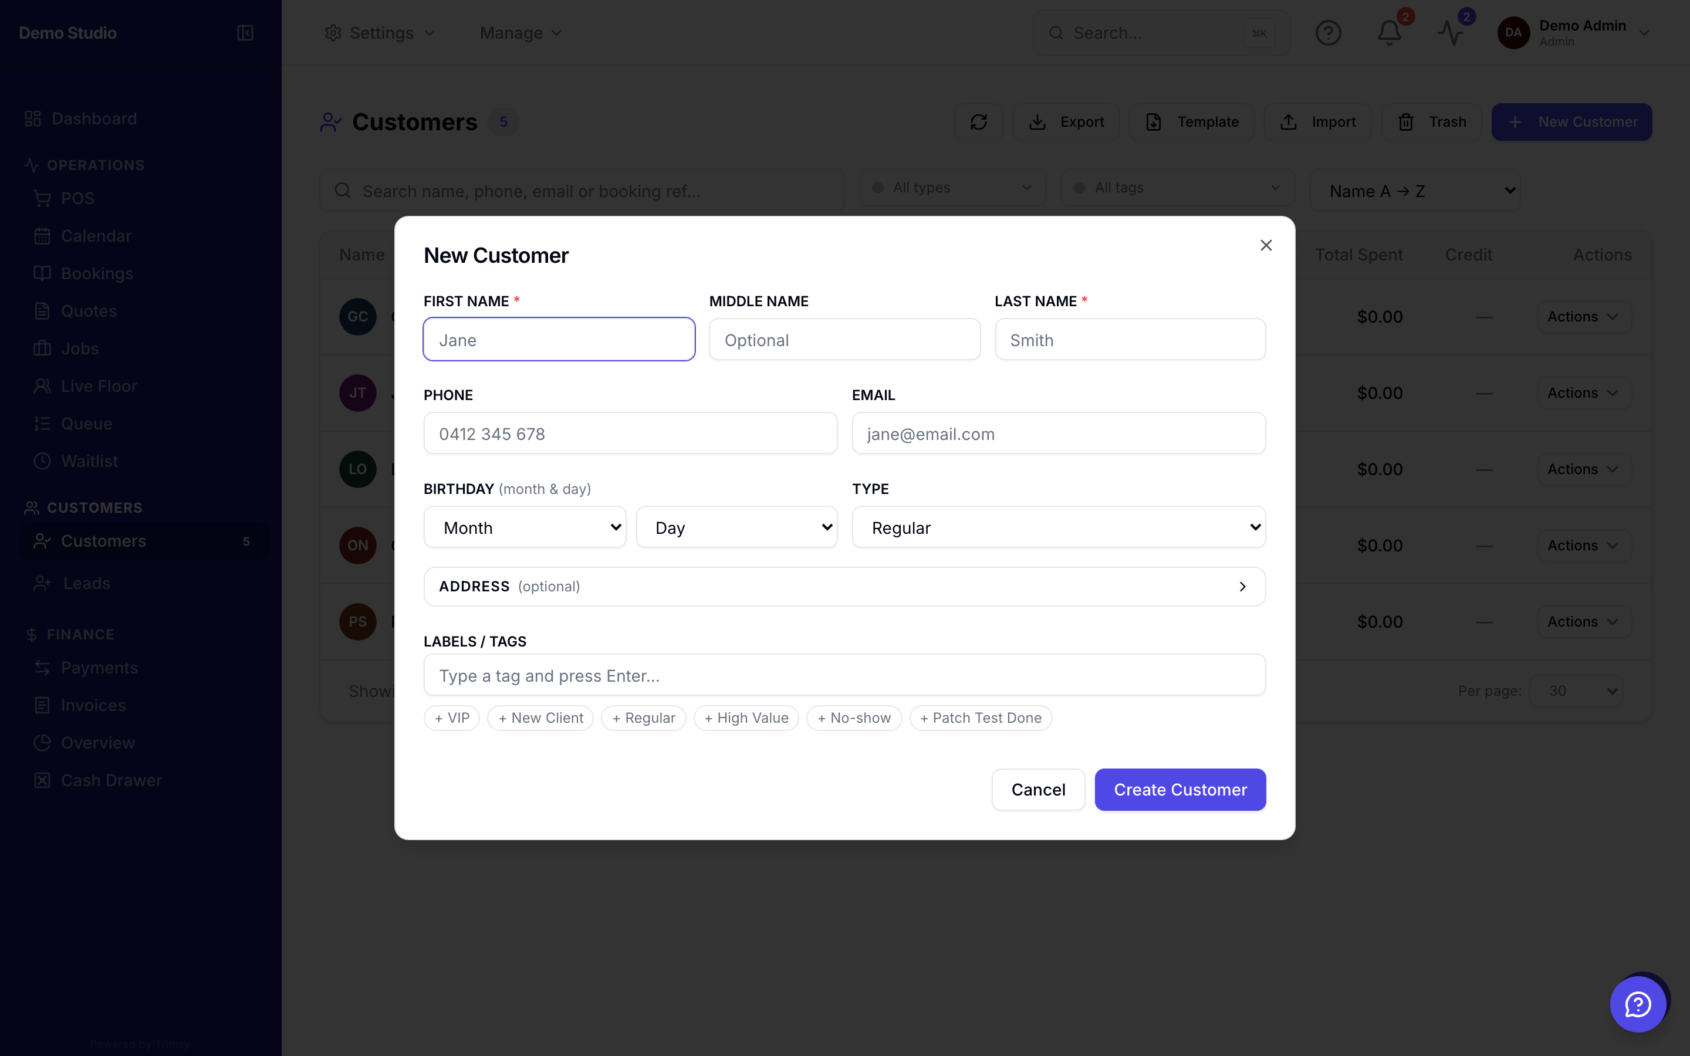Viewport: 1690px width, 1056px height.
Task: Click the Template button
Action: point(1191,122)
